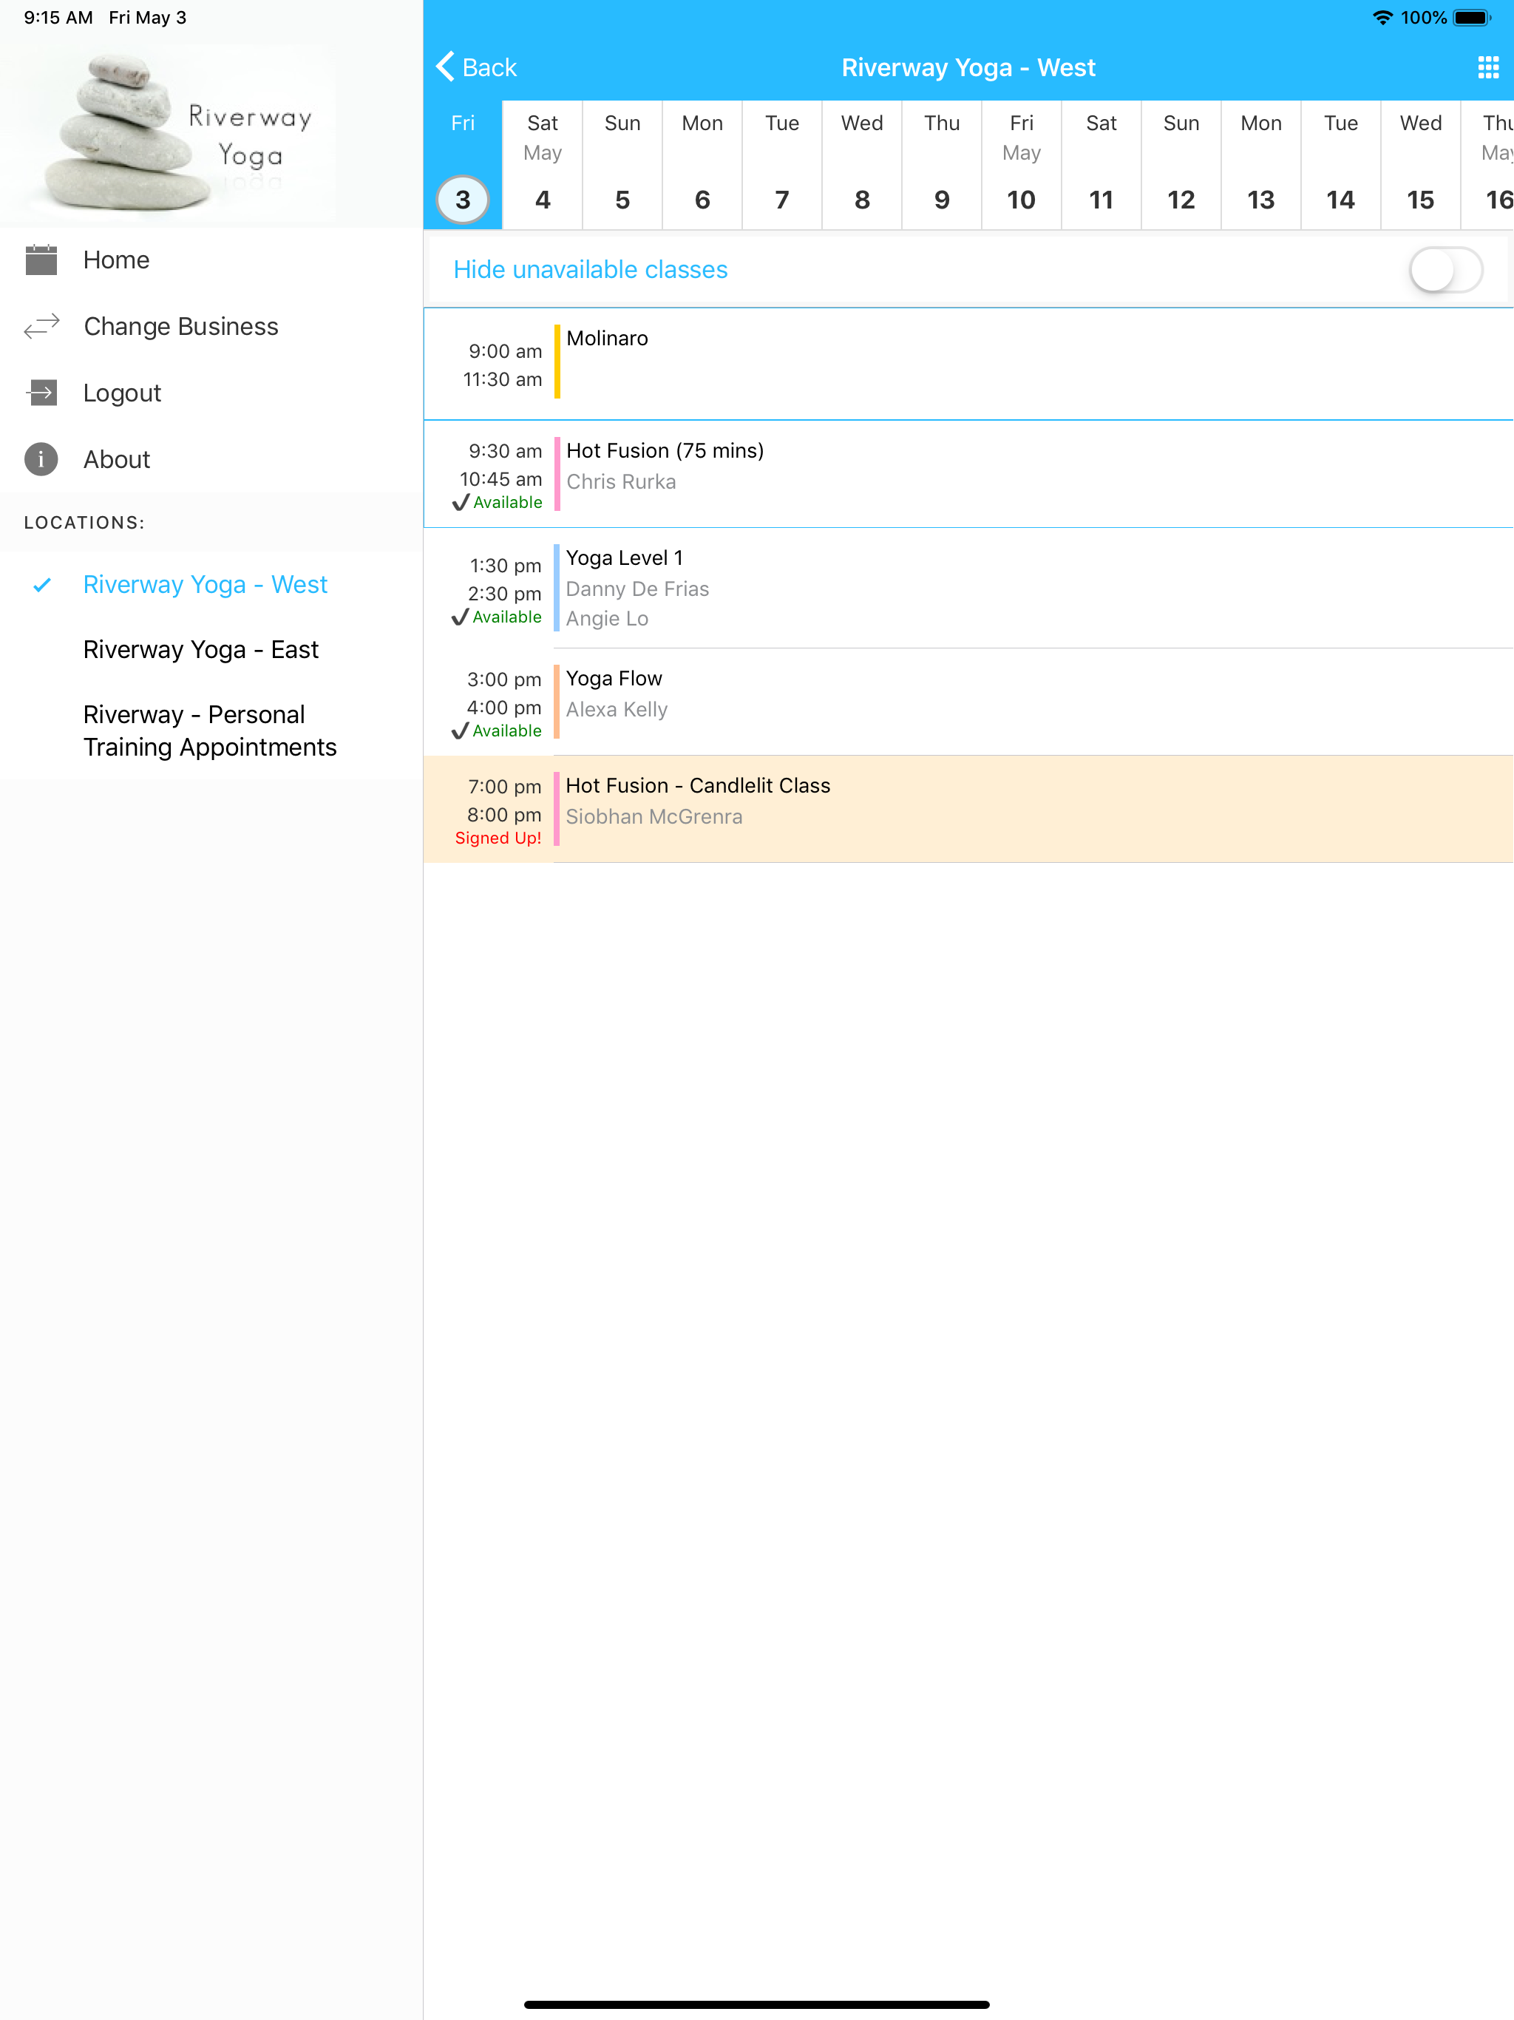The image size is (1514, 2020).
Task: Open Yoga Flow class with Alexa Kelly
Action: tap(969, 702)
